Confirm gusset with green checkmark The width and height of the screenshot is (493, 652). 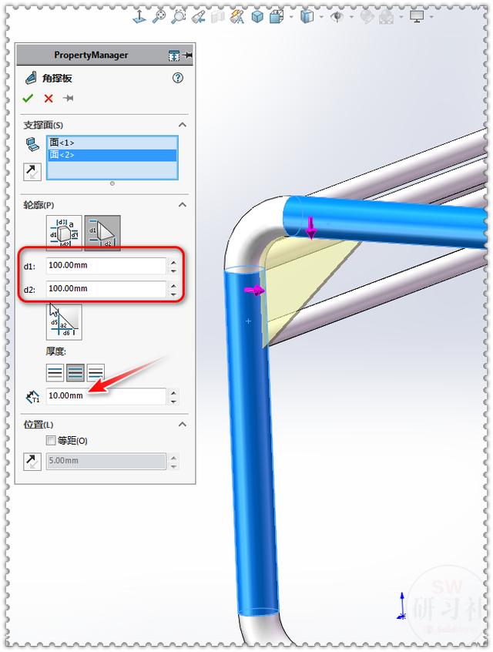[x=28, y=99]
